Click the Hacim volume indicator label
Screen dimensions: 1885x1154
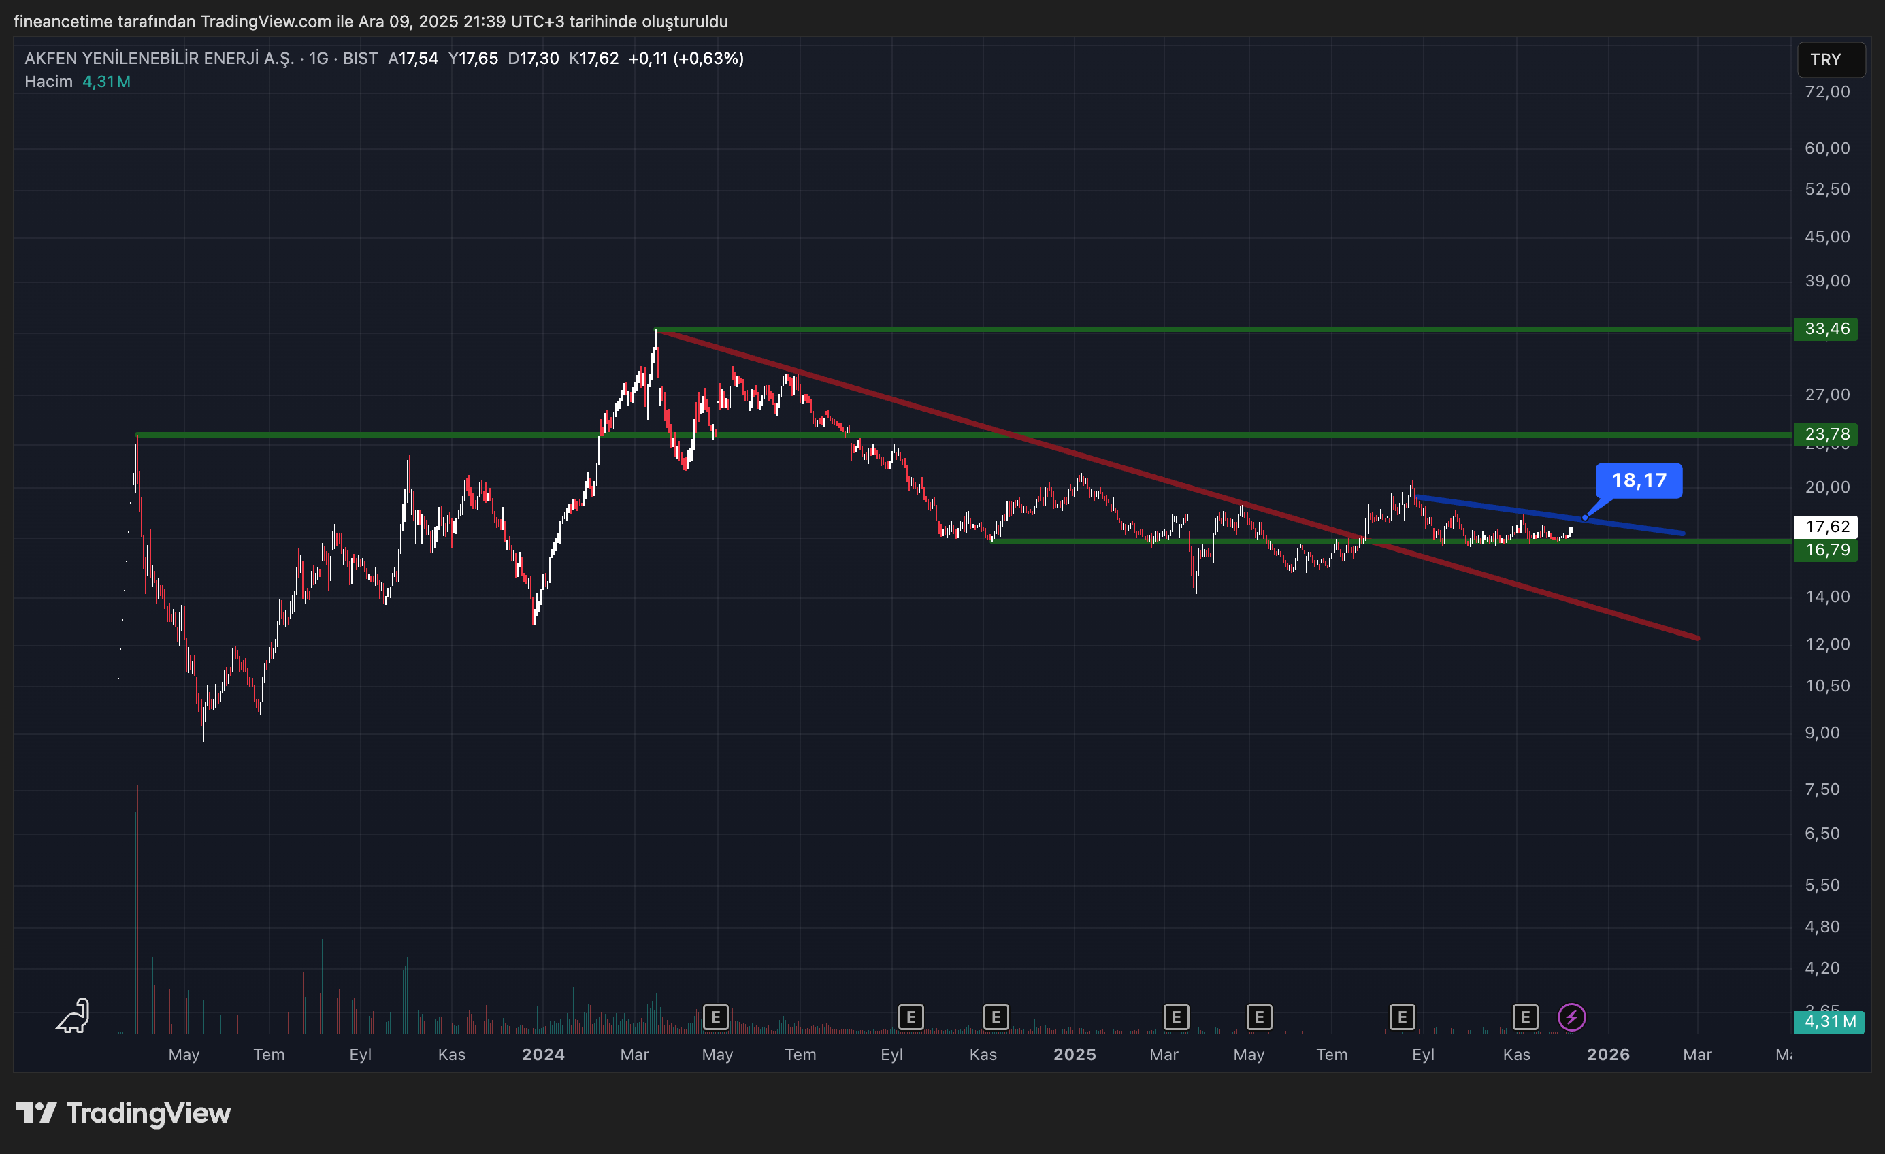tap(48, 81)
